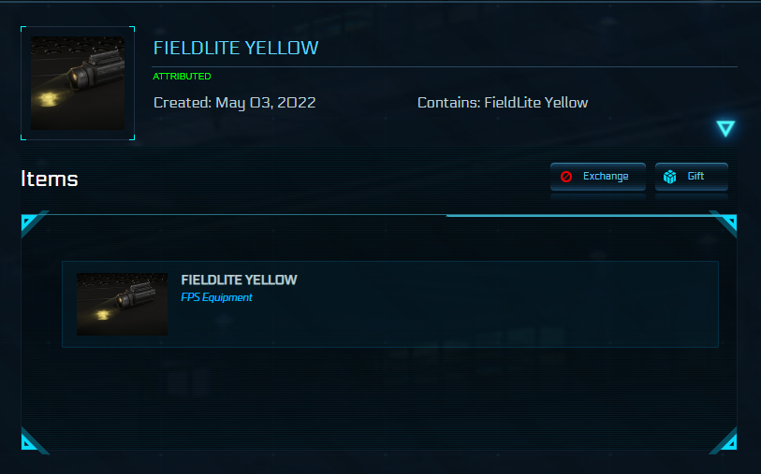
Task: Click the red Exchange prohibited-circle icon
Action: click(x=566, y=177)
